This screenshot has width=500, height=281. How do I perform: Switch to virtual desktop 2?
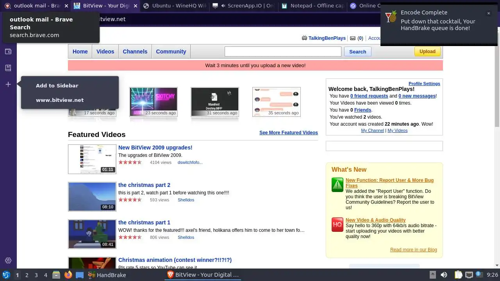coord(27,275)
